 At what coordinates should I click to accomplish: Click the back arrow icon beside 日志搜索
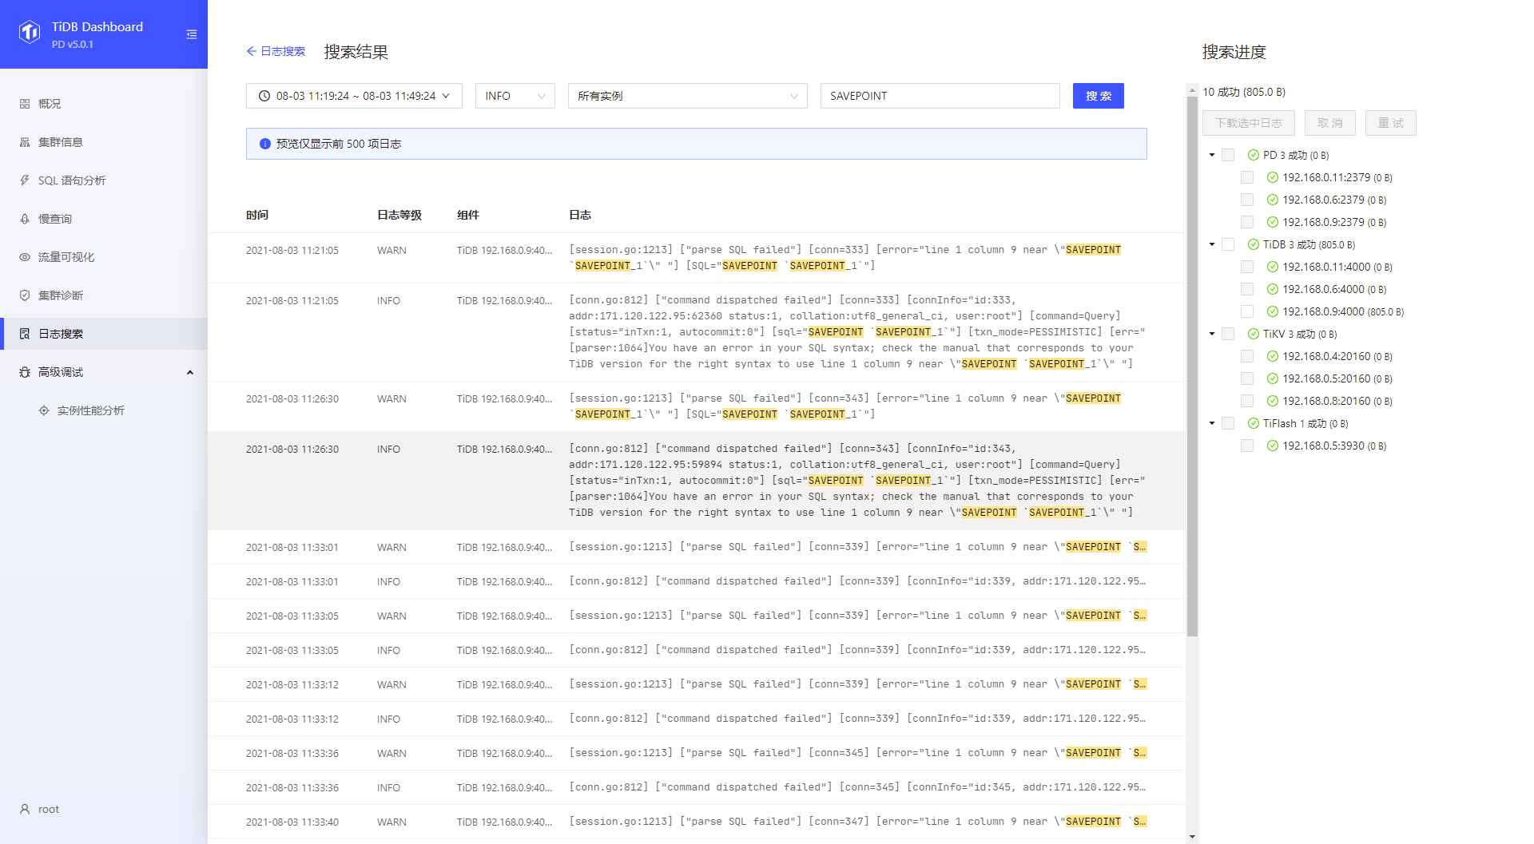click(252, 51)
